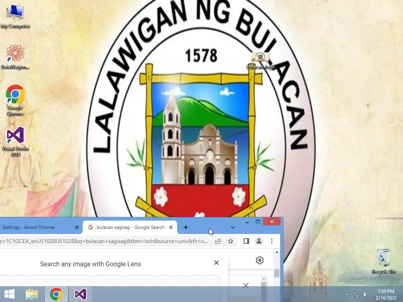Open the volume control tray icon
Screen dimensions: 403x302
366,295
